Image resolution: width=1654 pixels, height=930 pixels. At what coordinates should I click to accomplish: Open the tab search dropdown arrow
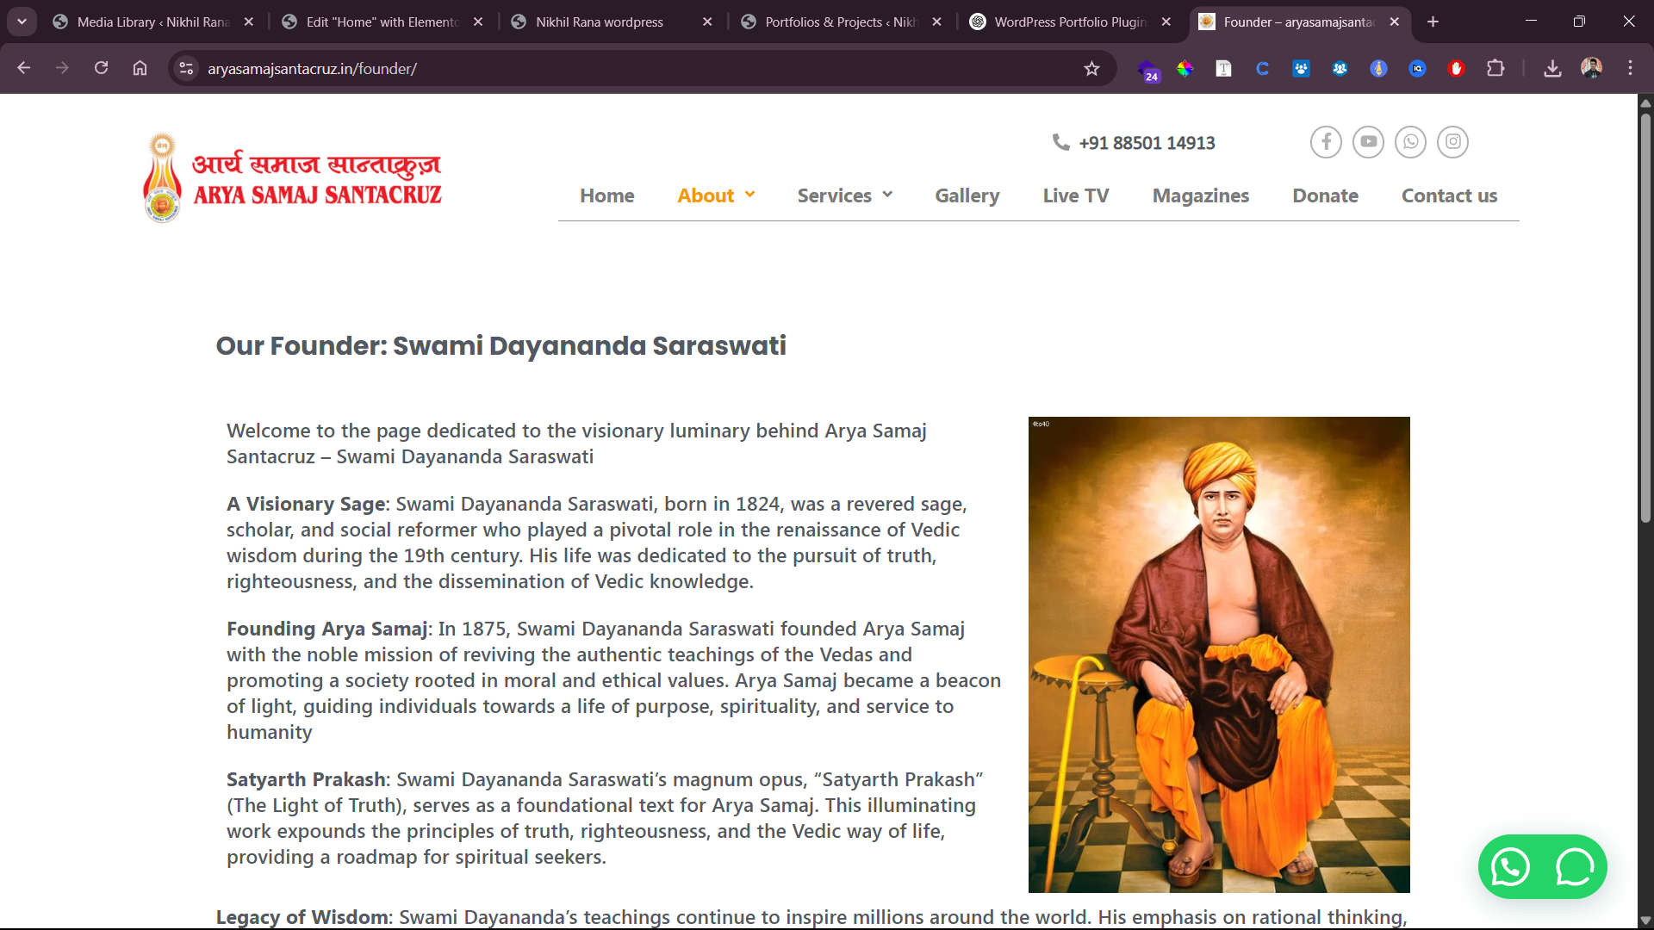[22, 22]
